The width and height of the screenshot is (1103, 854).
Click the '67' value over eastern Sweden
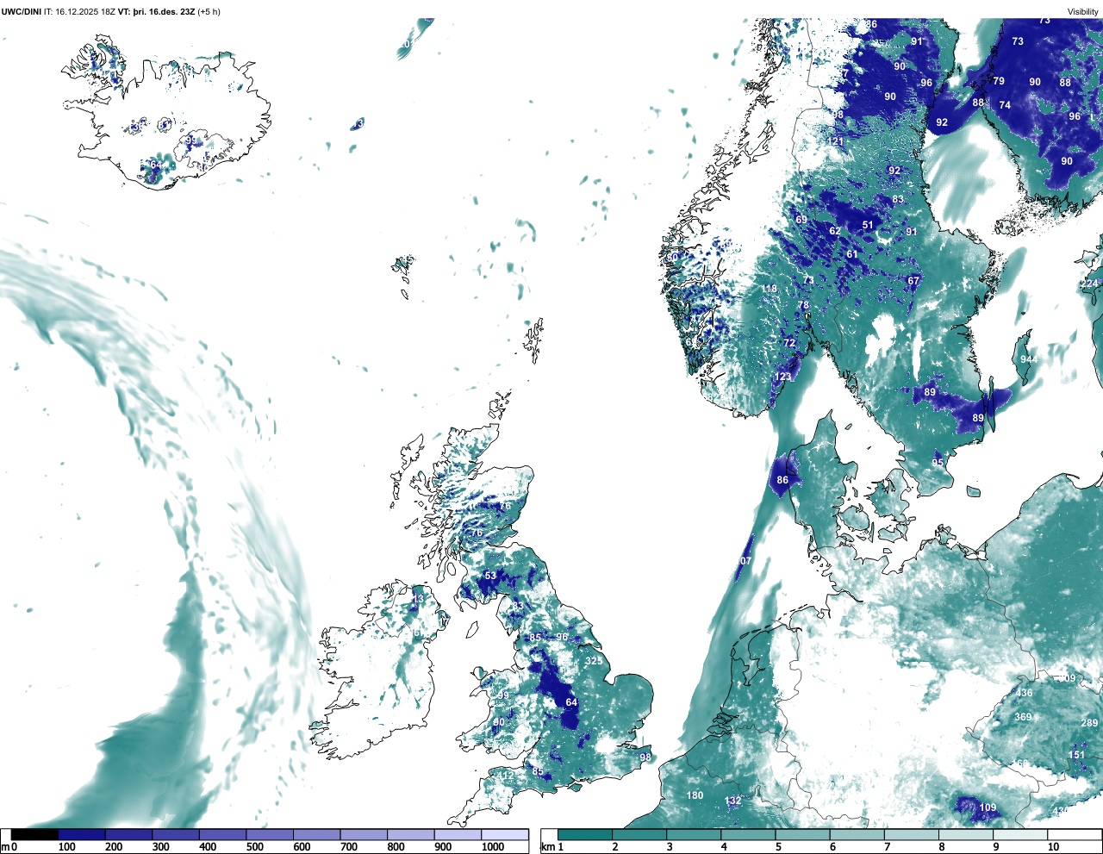coord(913,280)
